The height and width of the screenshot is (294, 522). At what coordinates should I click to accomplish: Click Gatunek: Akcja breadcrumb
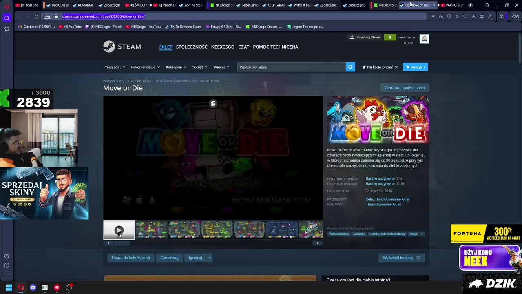click(x=139, y=81)
